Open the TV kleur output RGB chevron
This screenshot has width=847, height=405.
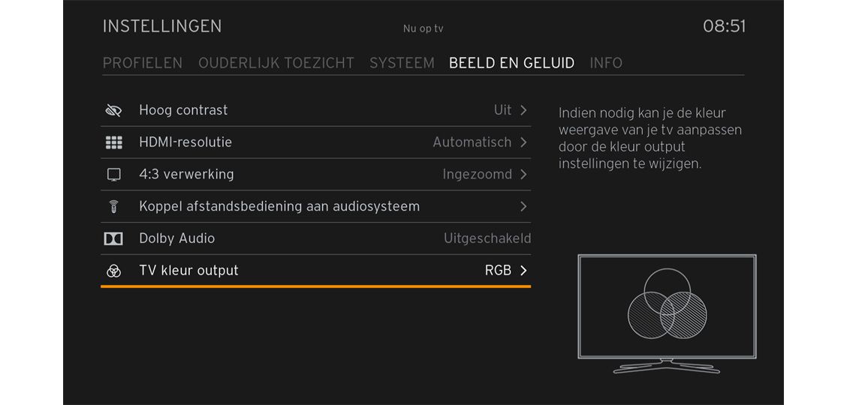523,271
